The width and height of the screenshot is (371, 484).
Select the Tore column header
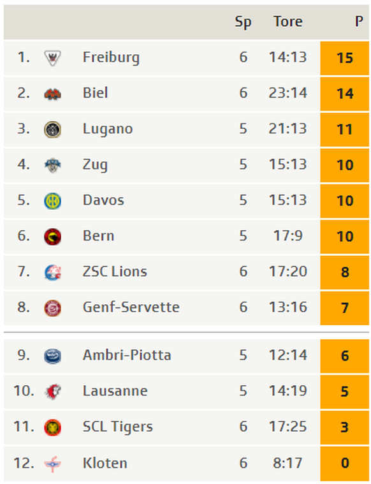(288, 22)
